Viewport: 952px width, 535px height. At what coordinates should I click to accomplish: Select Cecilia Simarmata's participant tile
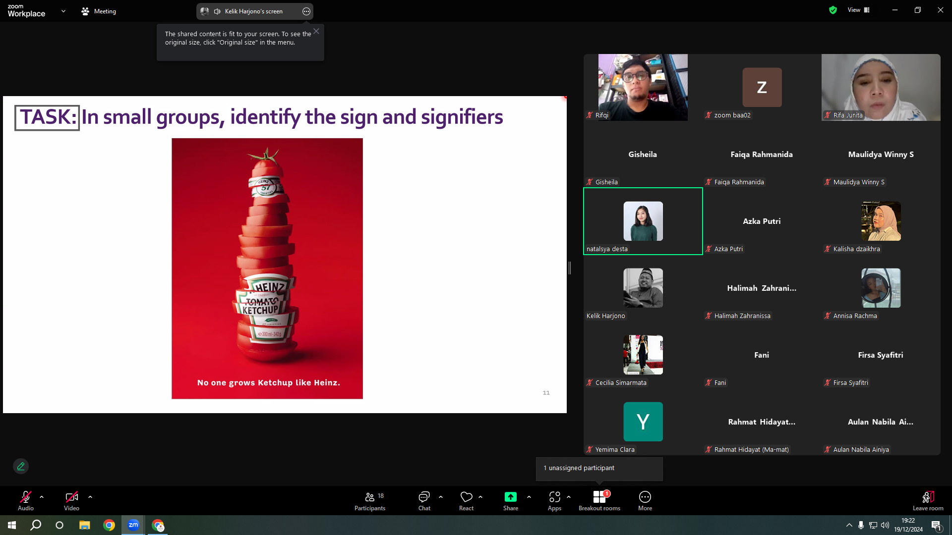click(x=643, y=355)
